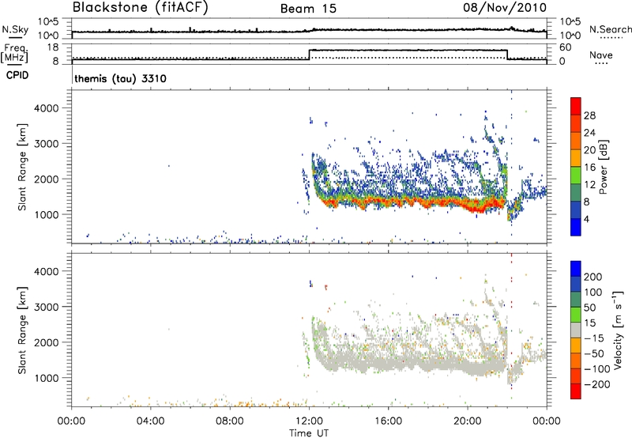Click the 'Time UT' axis title
This screenshot has width=632, height=438.
309,433
